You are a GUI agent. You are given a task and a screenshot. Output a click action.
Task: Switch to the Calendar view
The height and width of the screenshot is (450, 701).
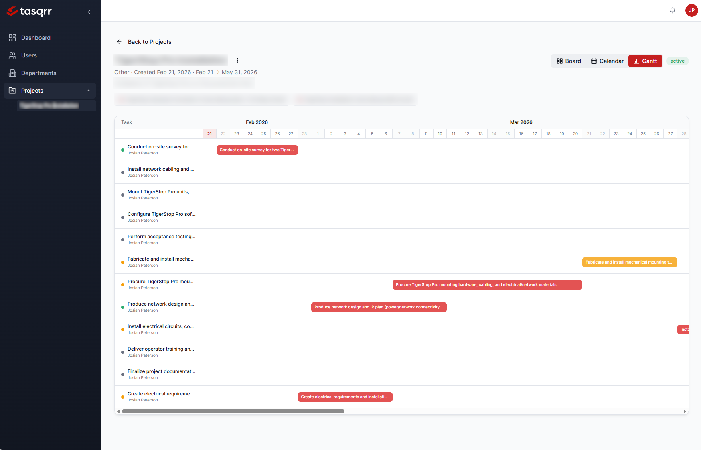[x=607, y=61]
